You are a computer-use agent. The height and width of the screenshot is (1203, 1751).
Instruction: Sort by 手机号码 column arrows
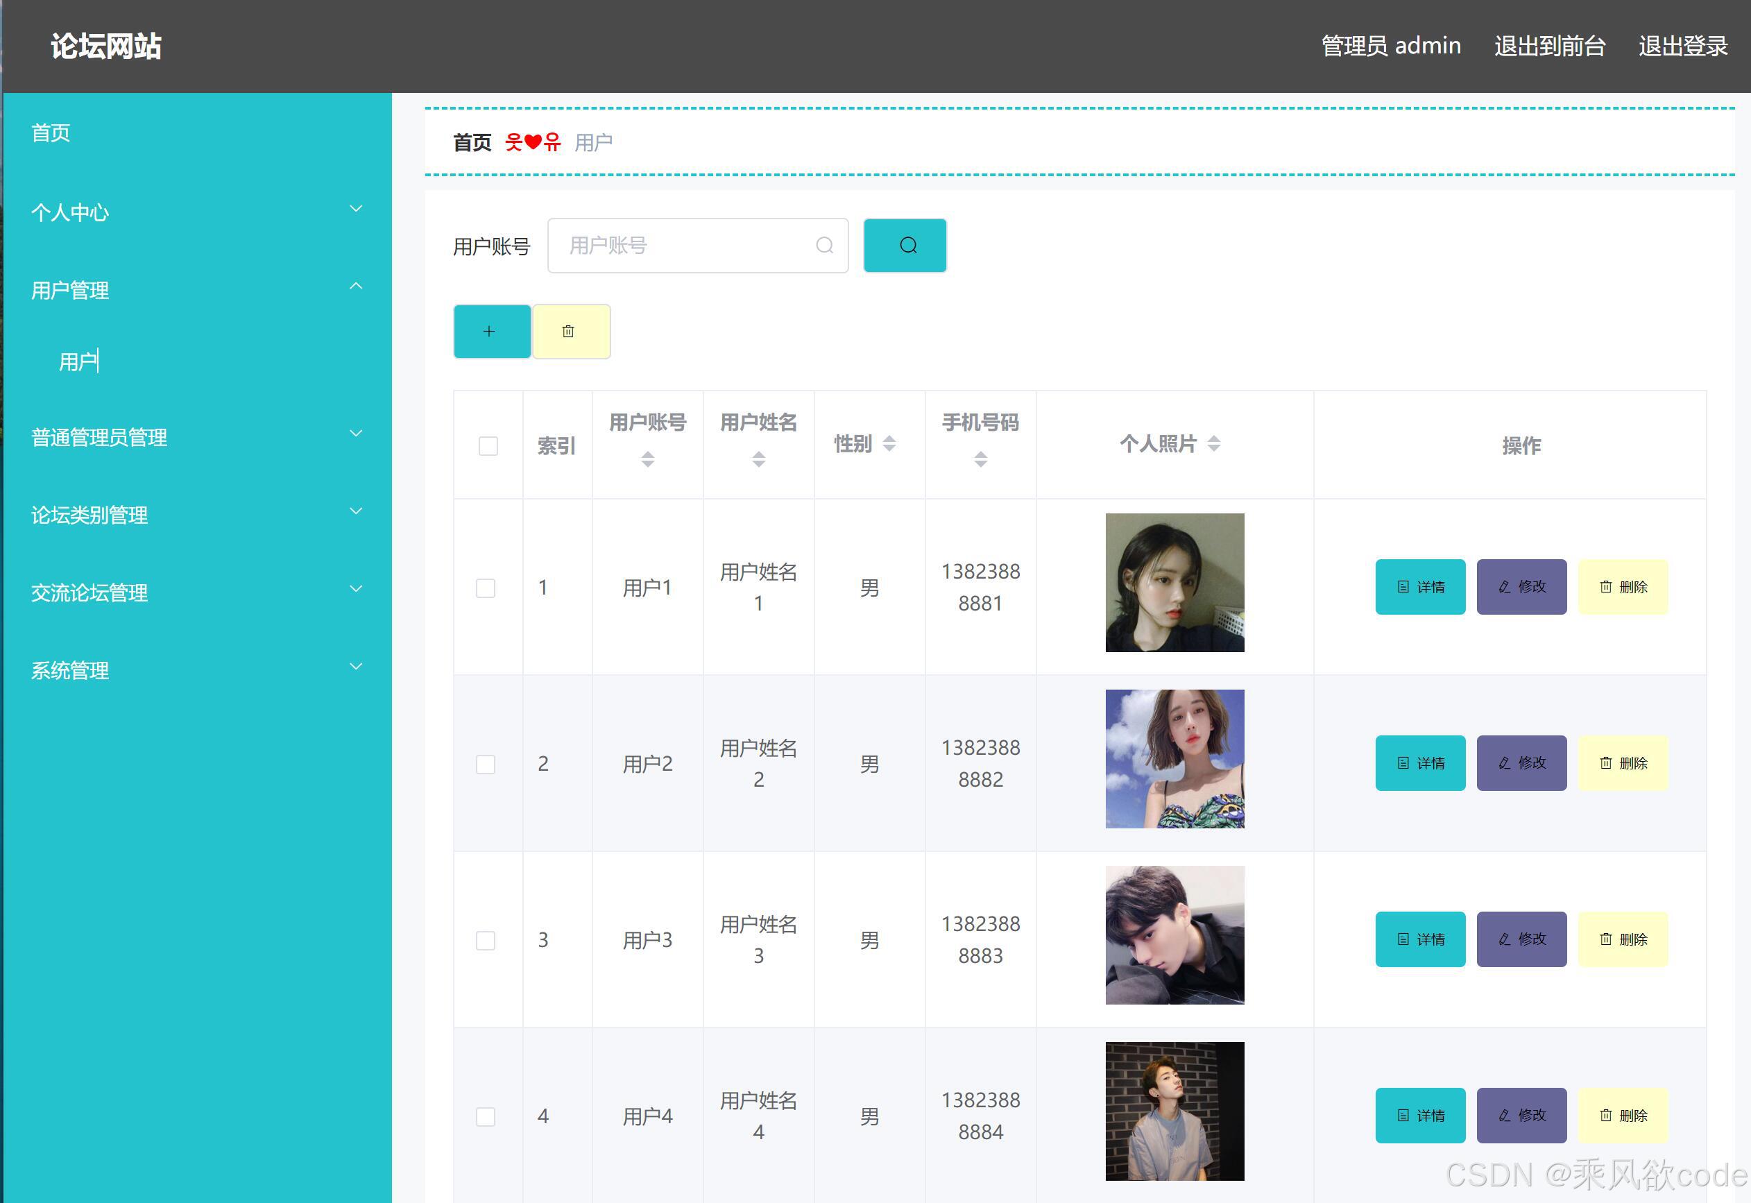(980, 459)
